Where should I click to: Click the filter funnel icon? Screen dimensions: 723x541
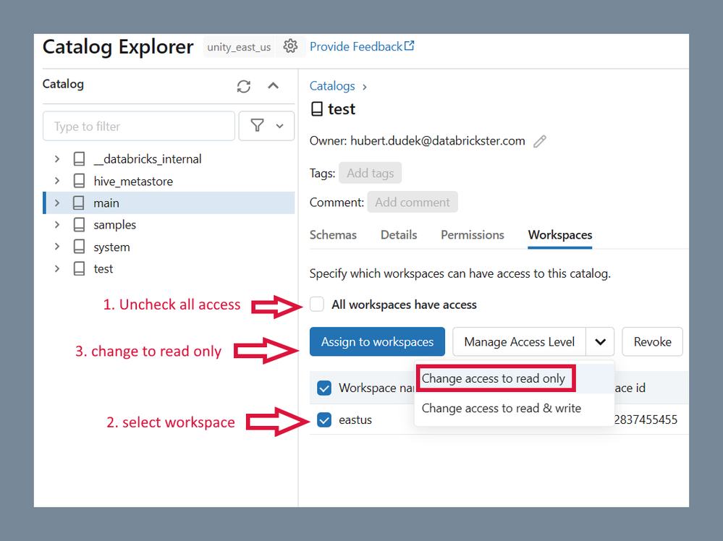(x=258, y=126)
